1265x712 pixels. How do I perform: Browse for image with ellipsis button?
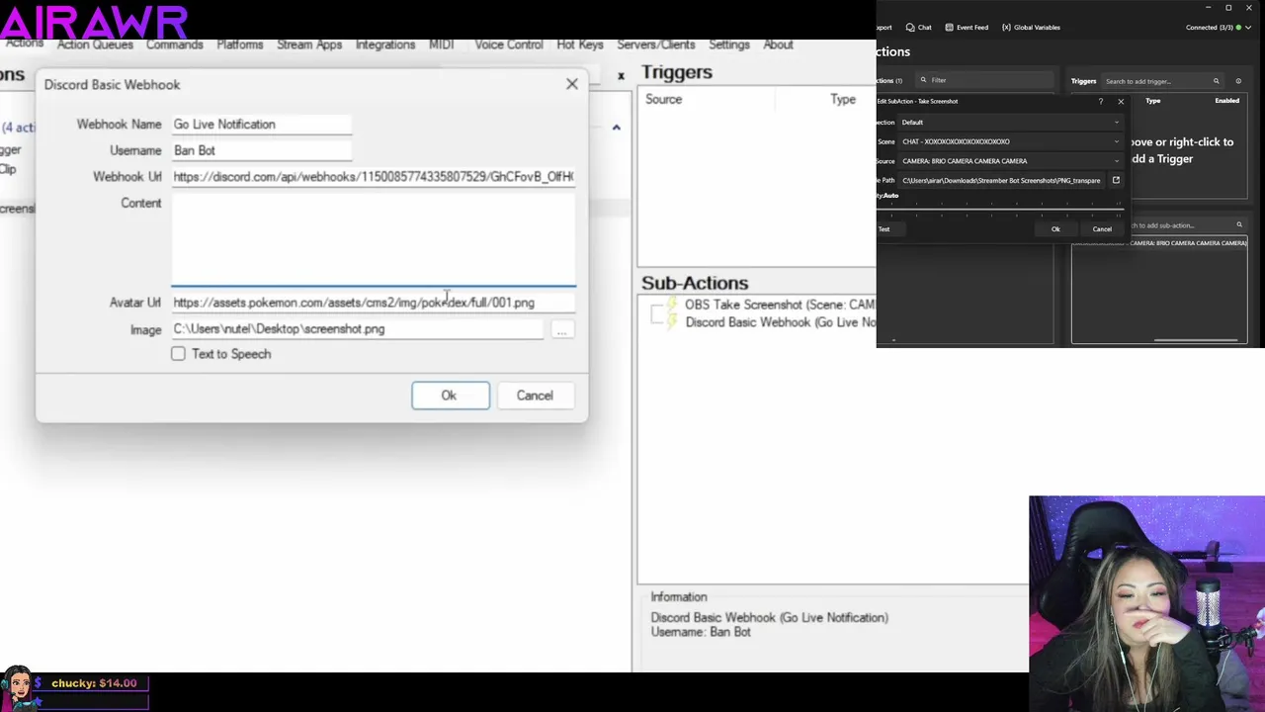pos(561,330)
